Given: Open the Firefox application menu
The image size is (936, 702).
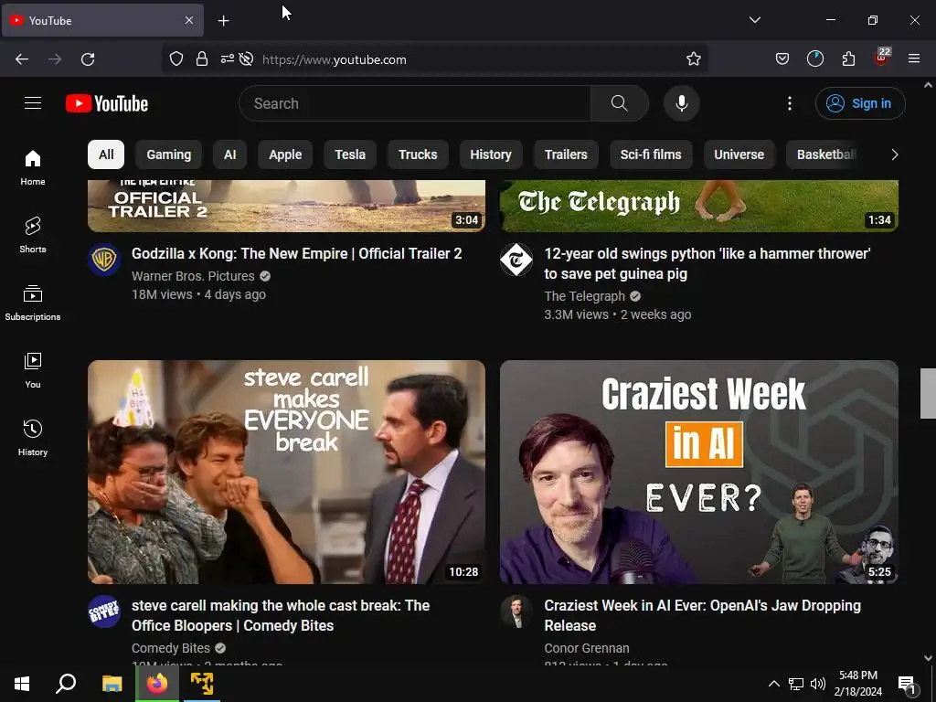Looking at the screenshot, I should pos(914,59).
